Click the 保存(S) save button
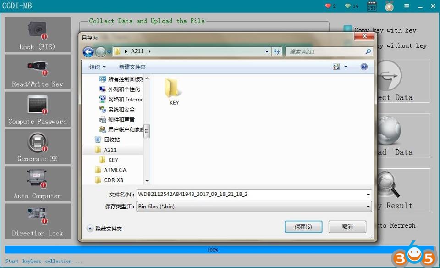Image resolution: width=440 pixels, height=268 pixels. pyautogui.click(x=303, y=227)
